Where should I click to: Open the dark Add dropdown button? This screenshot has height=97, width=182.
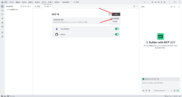(116, 14)
